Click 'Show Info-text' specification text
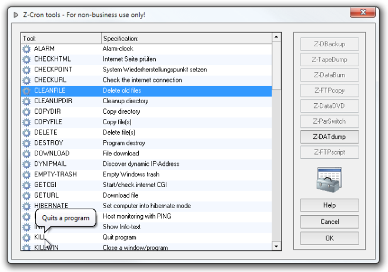The height and width of the screenshot is (272, 388). point(122,227)
